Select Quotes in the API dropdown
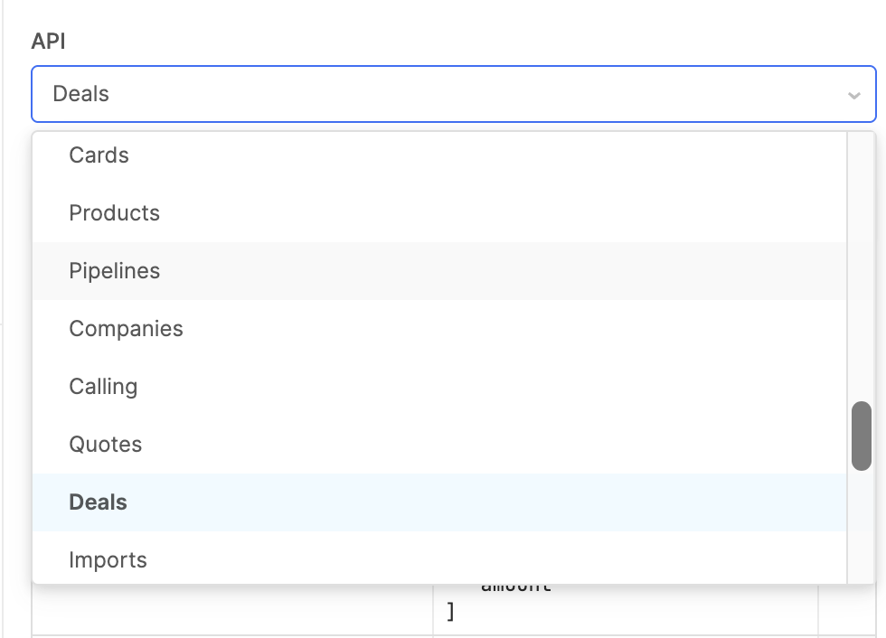Image resolution: width=886 pixels, height=638 pixels. coord(106,445)
